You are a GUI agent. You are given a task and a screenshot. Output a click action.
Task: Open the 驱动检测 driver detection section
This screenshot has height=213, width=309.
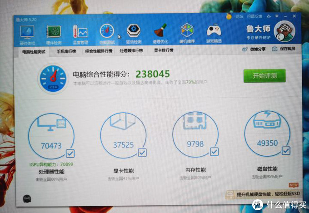tap(134, 34)
